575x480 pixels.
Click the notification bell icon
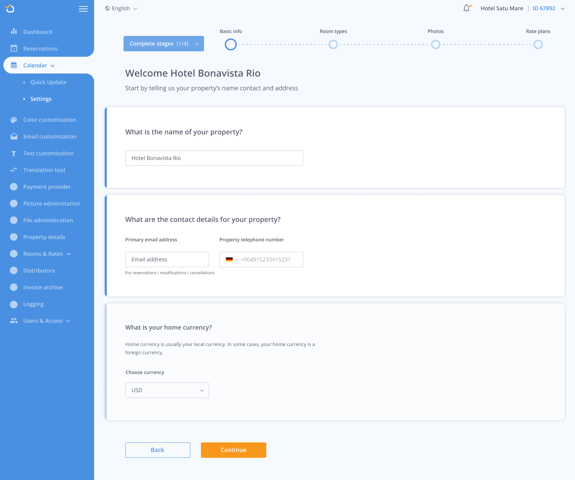pyautogui.click(x=467, y=8)
